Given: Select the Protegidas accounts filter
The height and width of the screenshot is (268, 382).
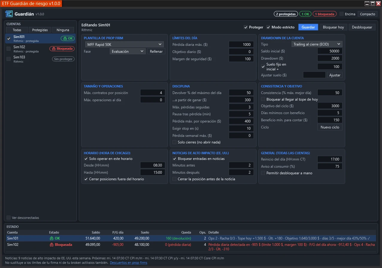Looking at the screenshot, I should click(x=40, y=30).
